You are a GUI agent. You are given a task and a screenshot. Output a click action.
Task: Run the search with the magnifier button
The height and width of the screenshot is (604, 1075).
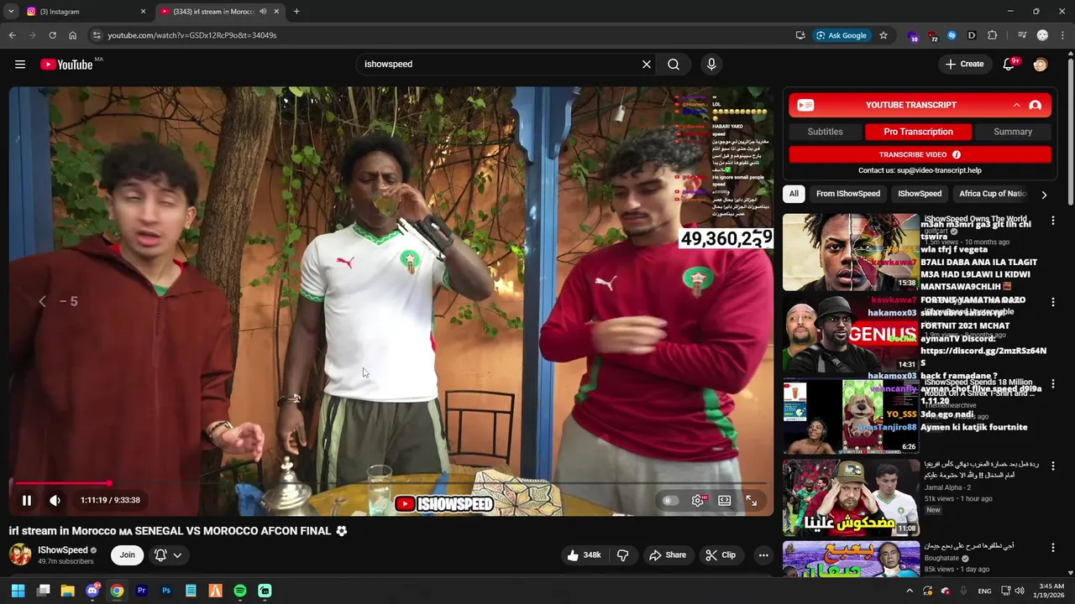674,64
